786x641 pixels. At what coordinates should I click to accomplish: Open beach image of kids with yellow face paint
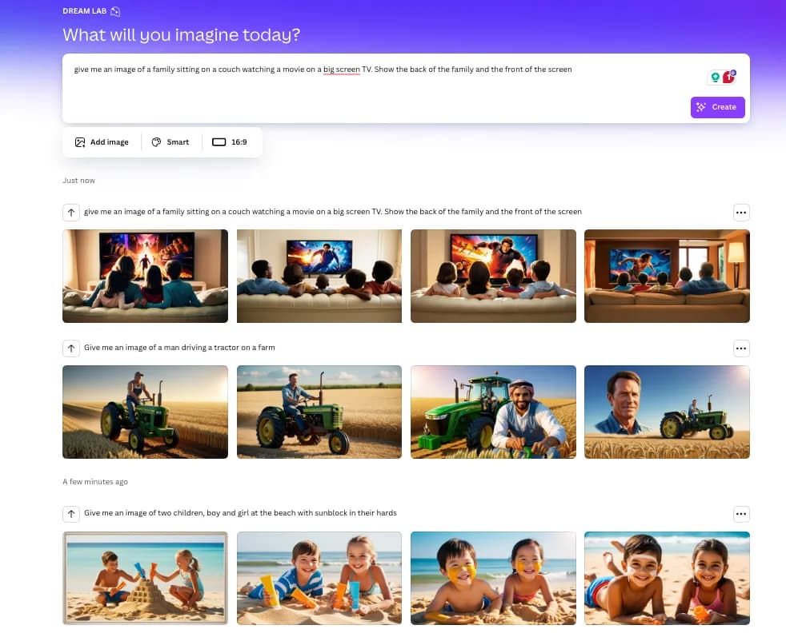pyautogui.click(x=493, y=578)
